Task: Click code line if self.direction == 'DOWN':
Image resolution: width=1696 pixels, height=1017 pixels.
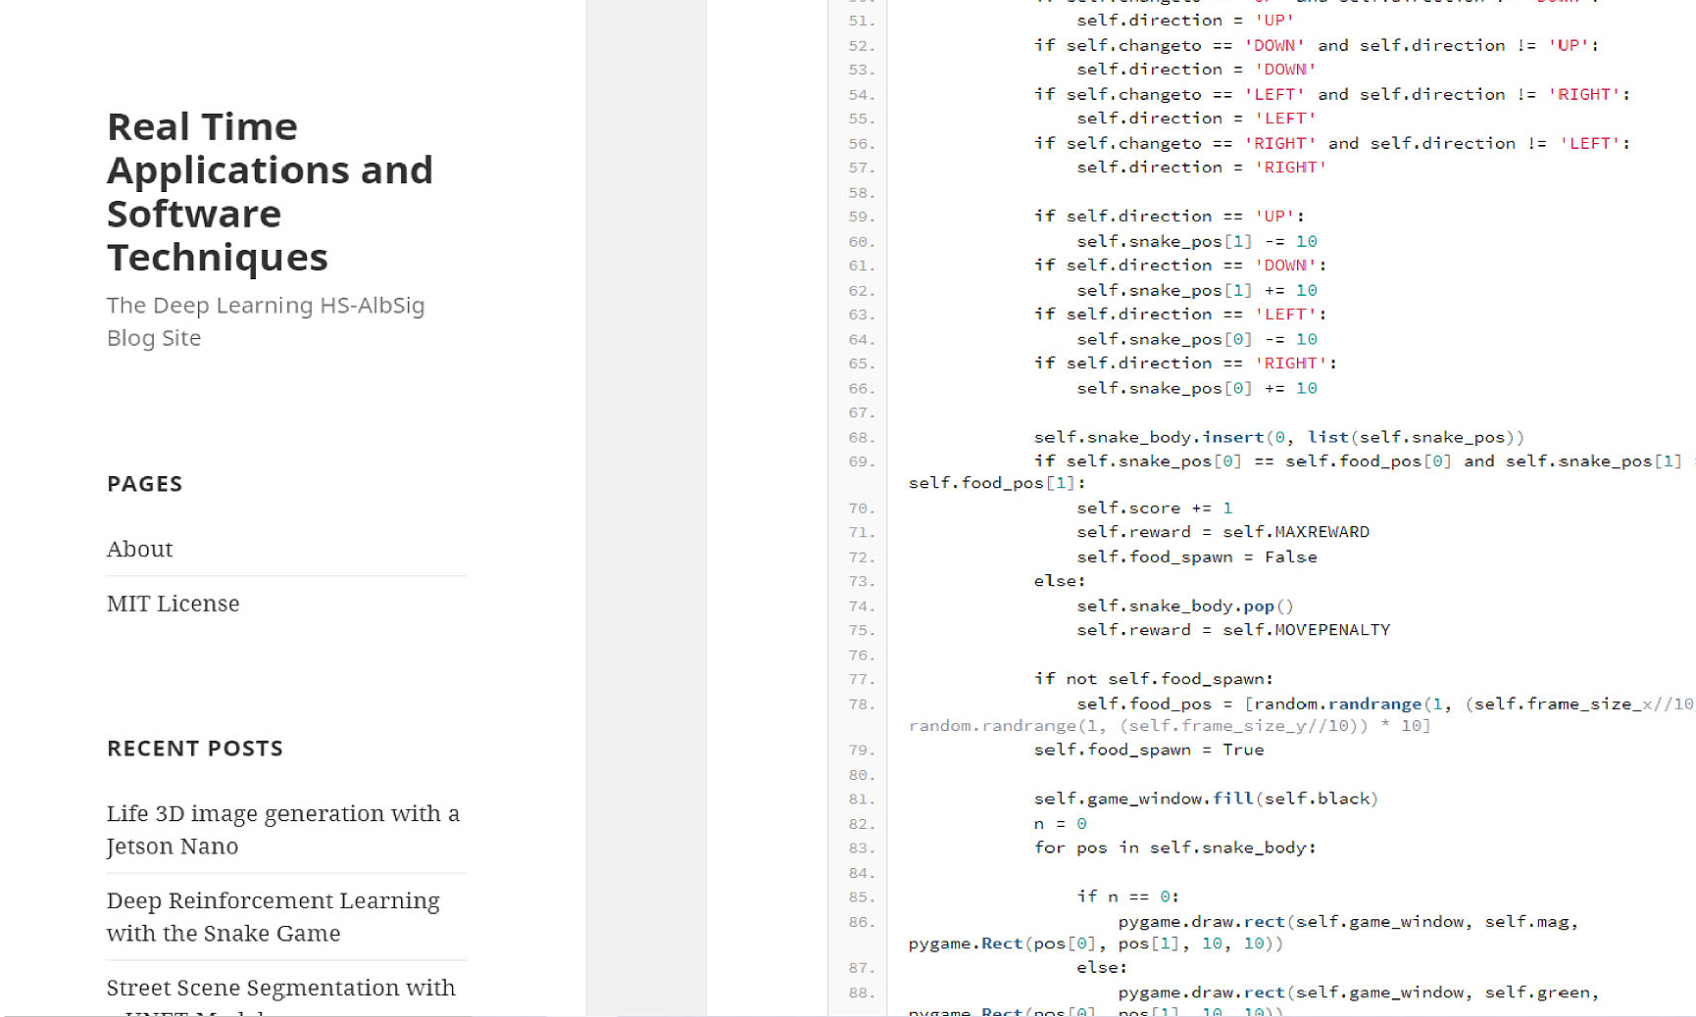Action: 1179,266
